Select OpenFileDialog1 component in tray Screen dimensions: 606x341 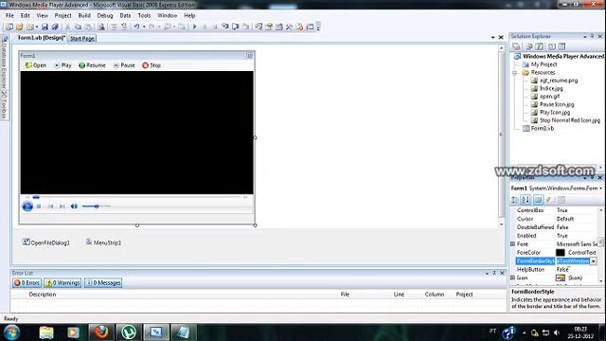click(46, 242)
